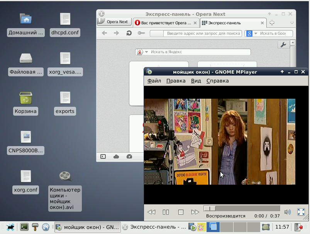Select the first workspace in pager
The image size is (310, 234).
point(213,227)
